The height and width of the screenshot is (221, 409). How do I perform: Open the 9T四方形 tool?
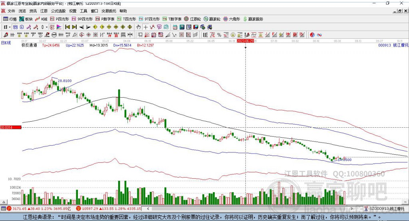tap(149, 19)
